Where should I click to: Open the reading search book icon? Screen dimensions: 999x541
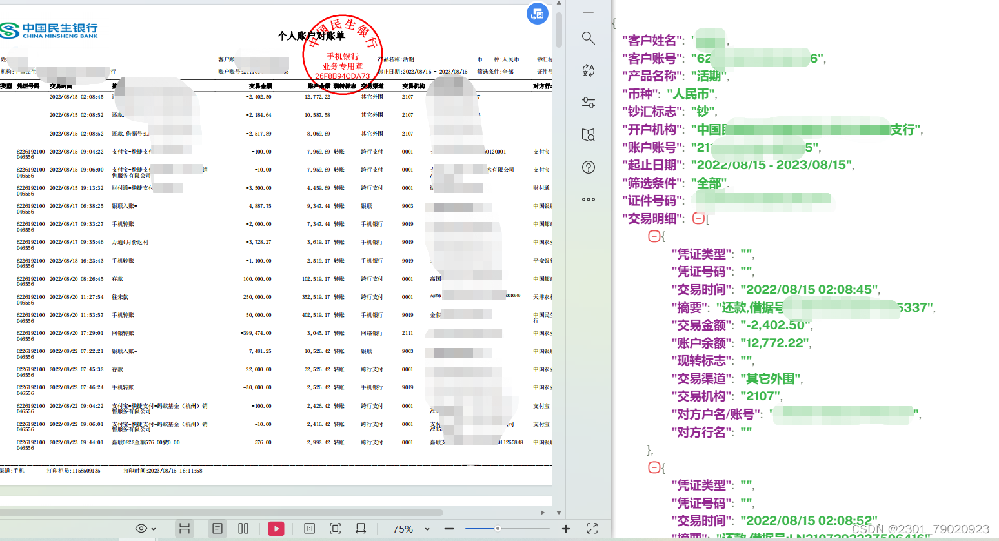(x=588, y=135)
